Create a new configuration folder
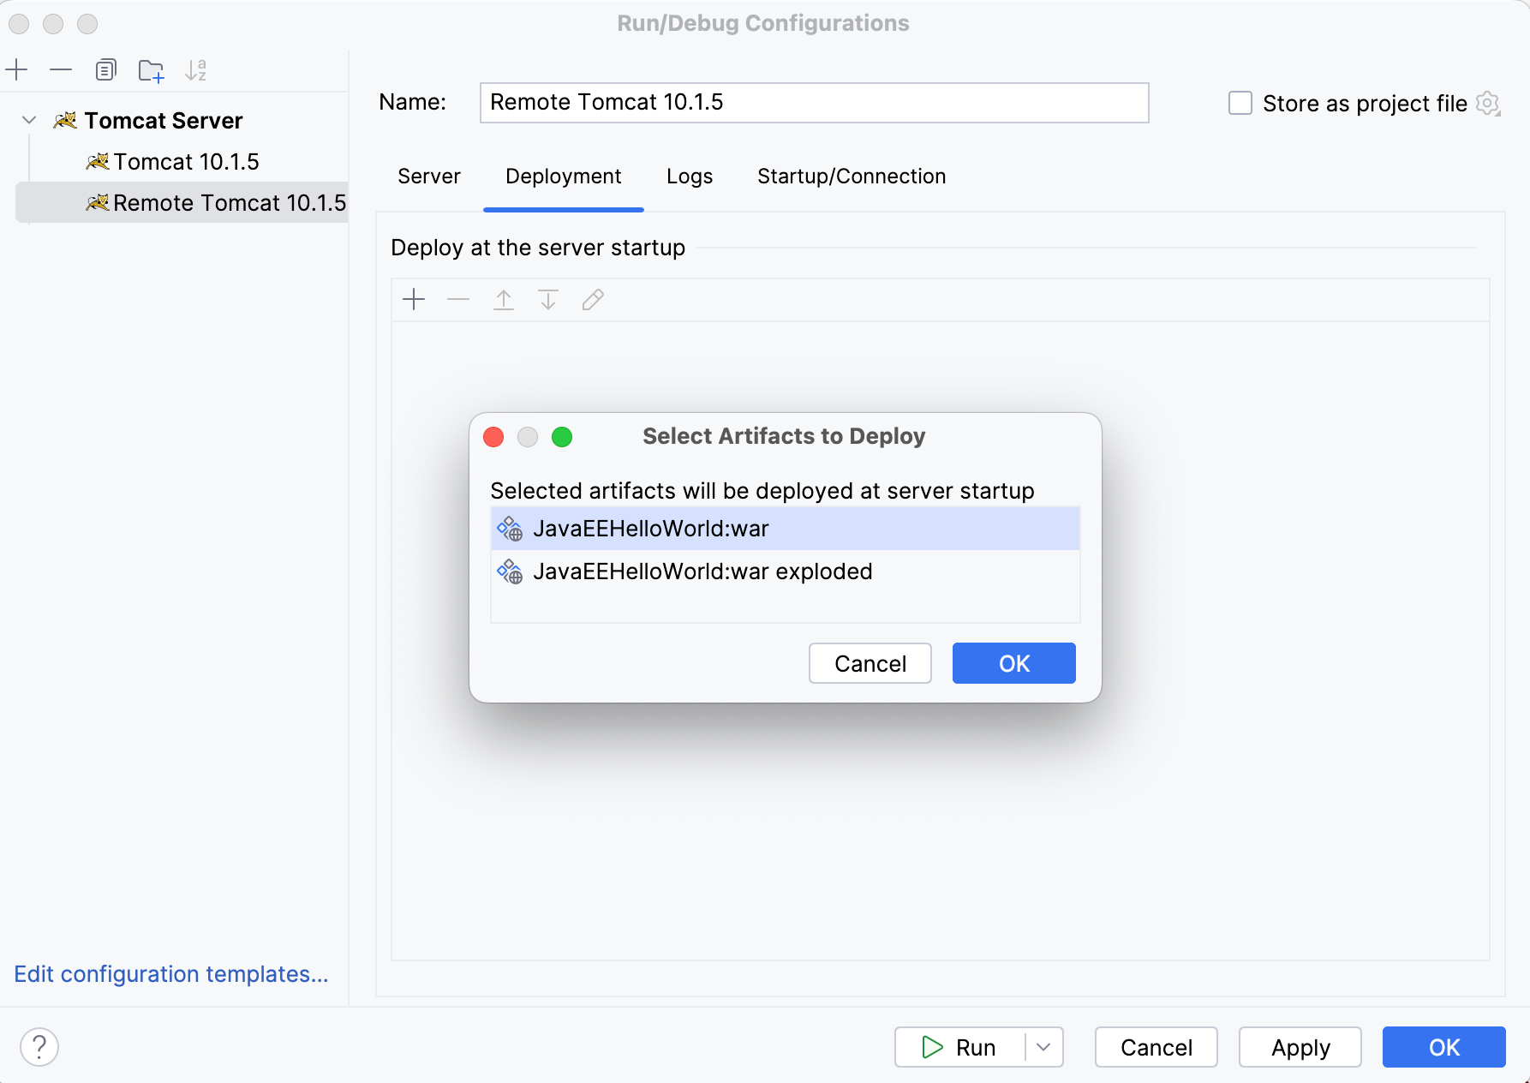 click(151, 69)
